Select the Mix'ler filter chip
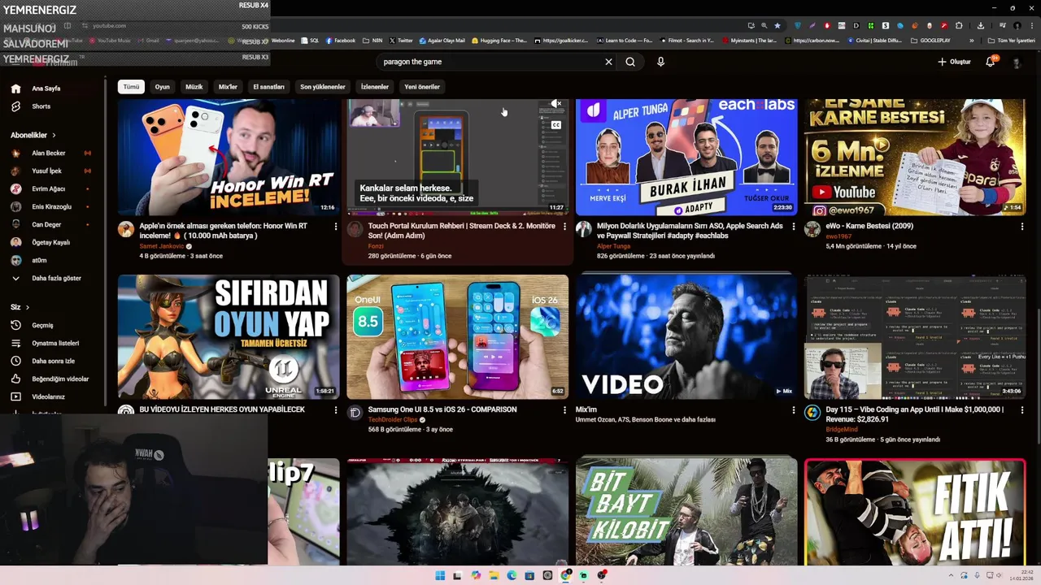This screenshot has width=1041, height=585. (x=228, y=87)
